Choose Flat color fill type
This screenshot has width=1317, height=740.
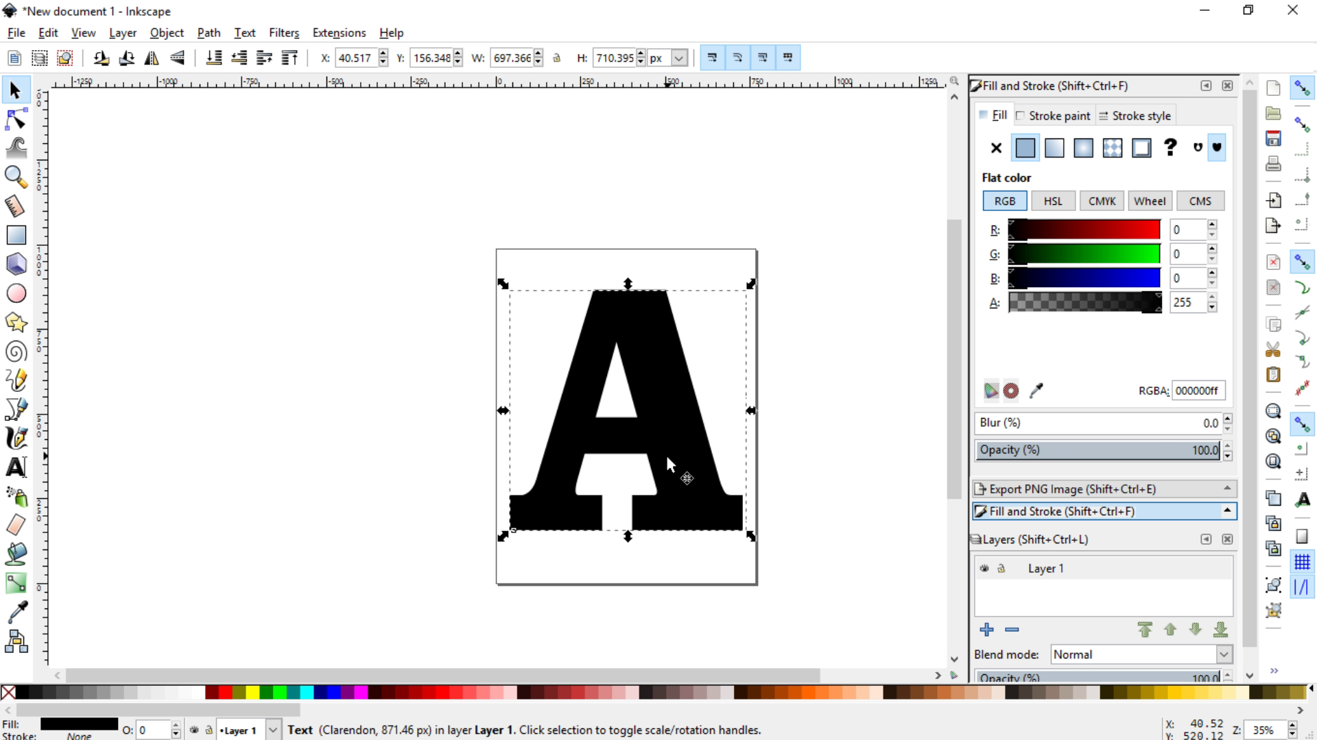(1025, 148)
